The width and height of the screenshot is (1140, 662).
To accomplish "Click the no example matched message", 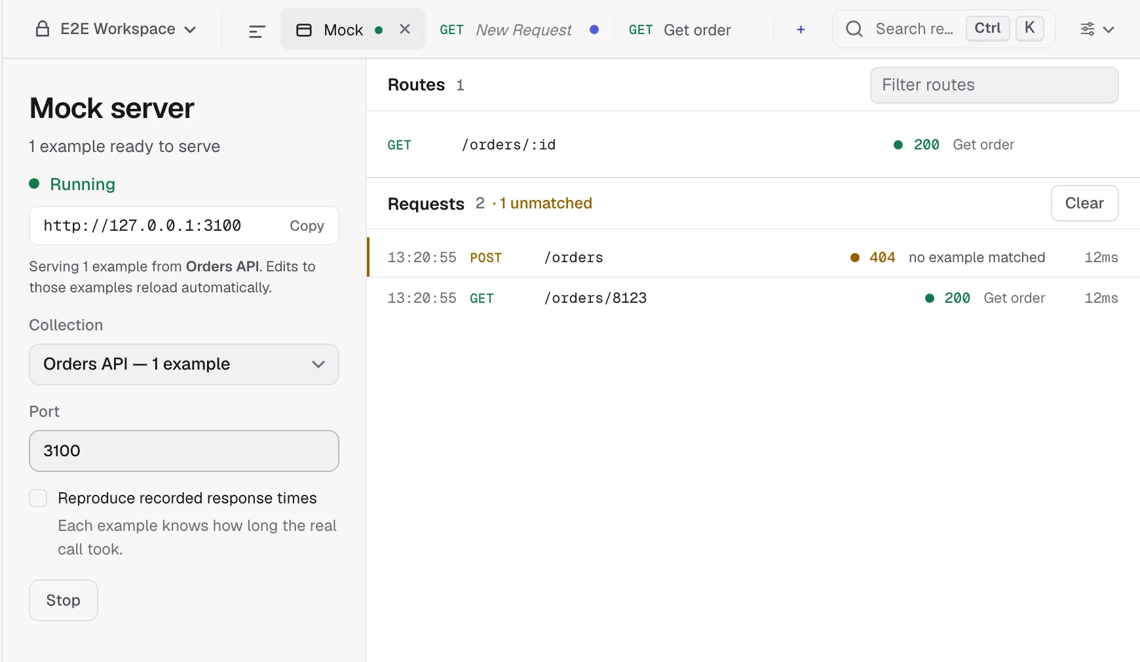I will click(x=976, y=258).
